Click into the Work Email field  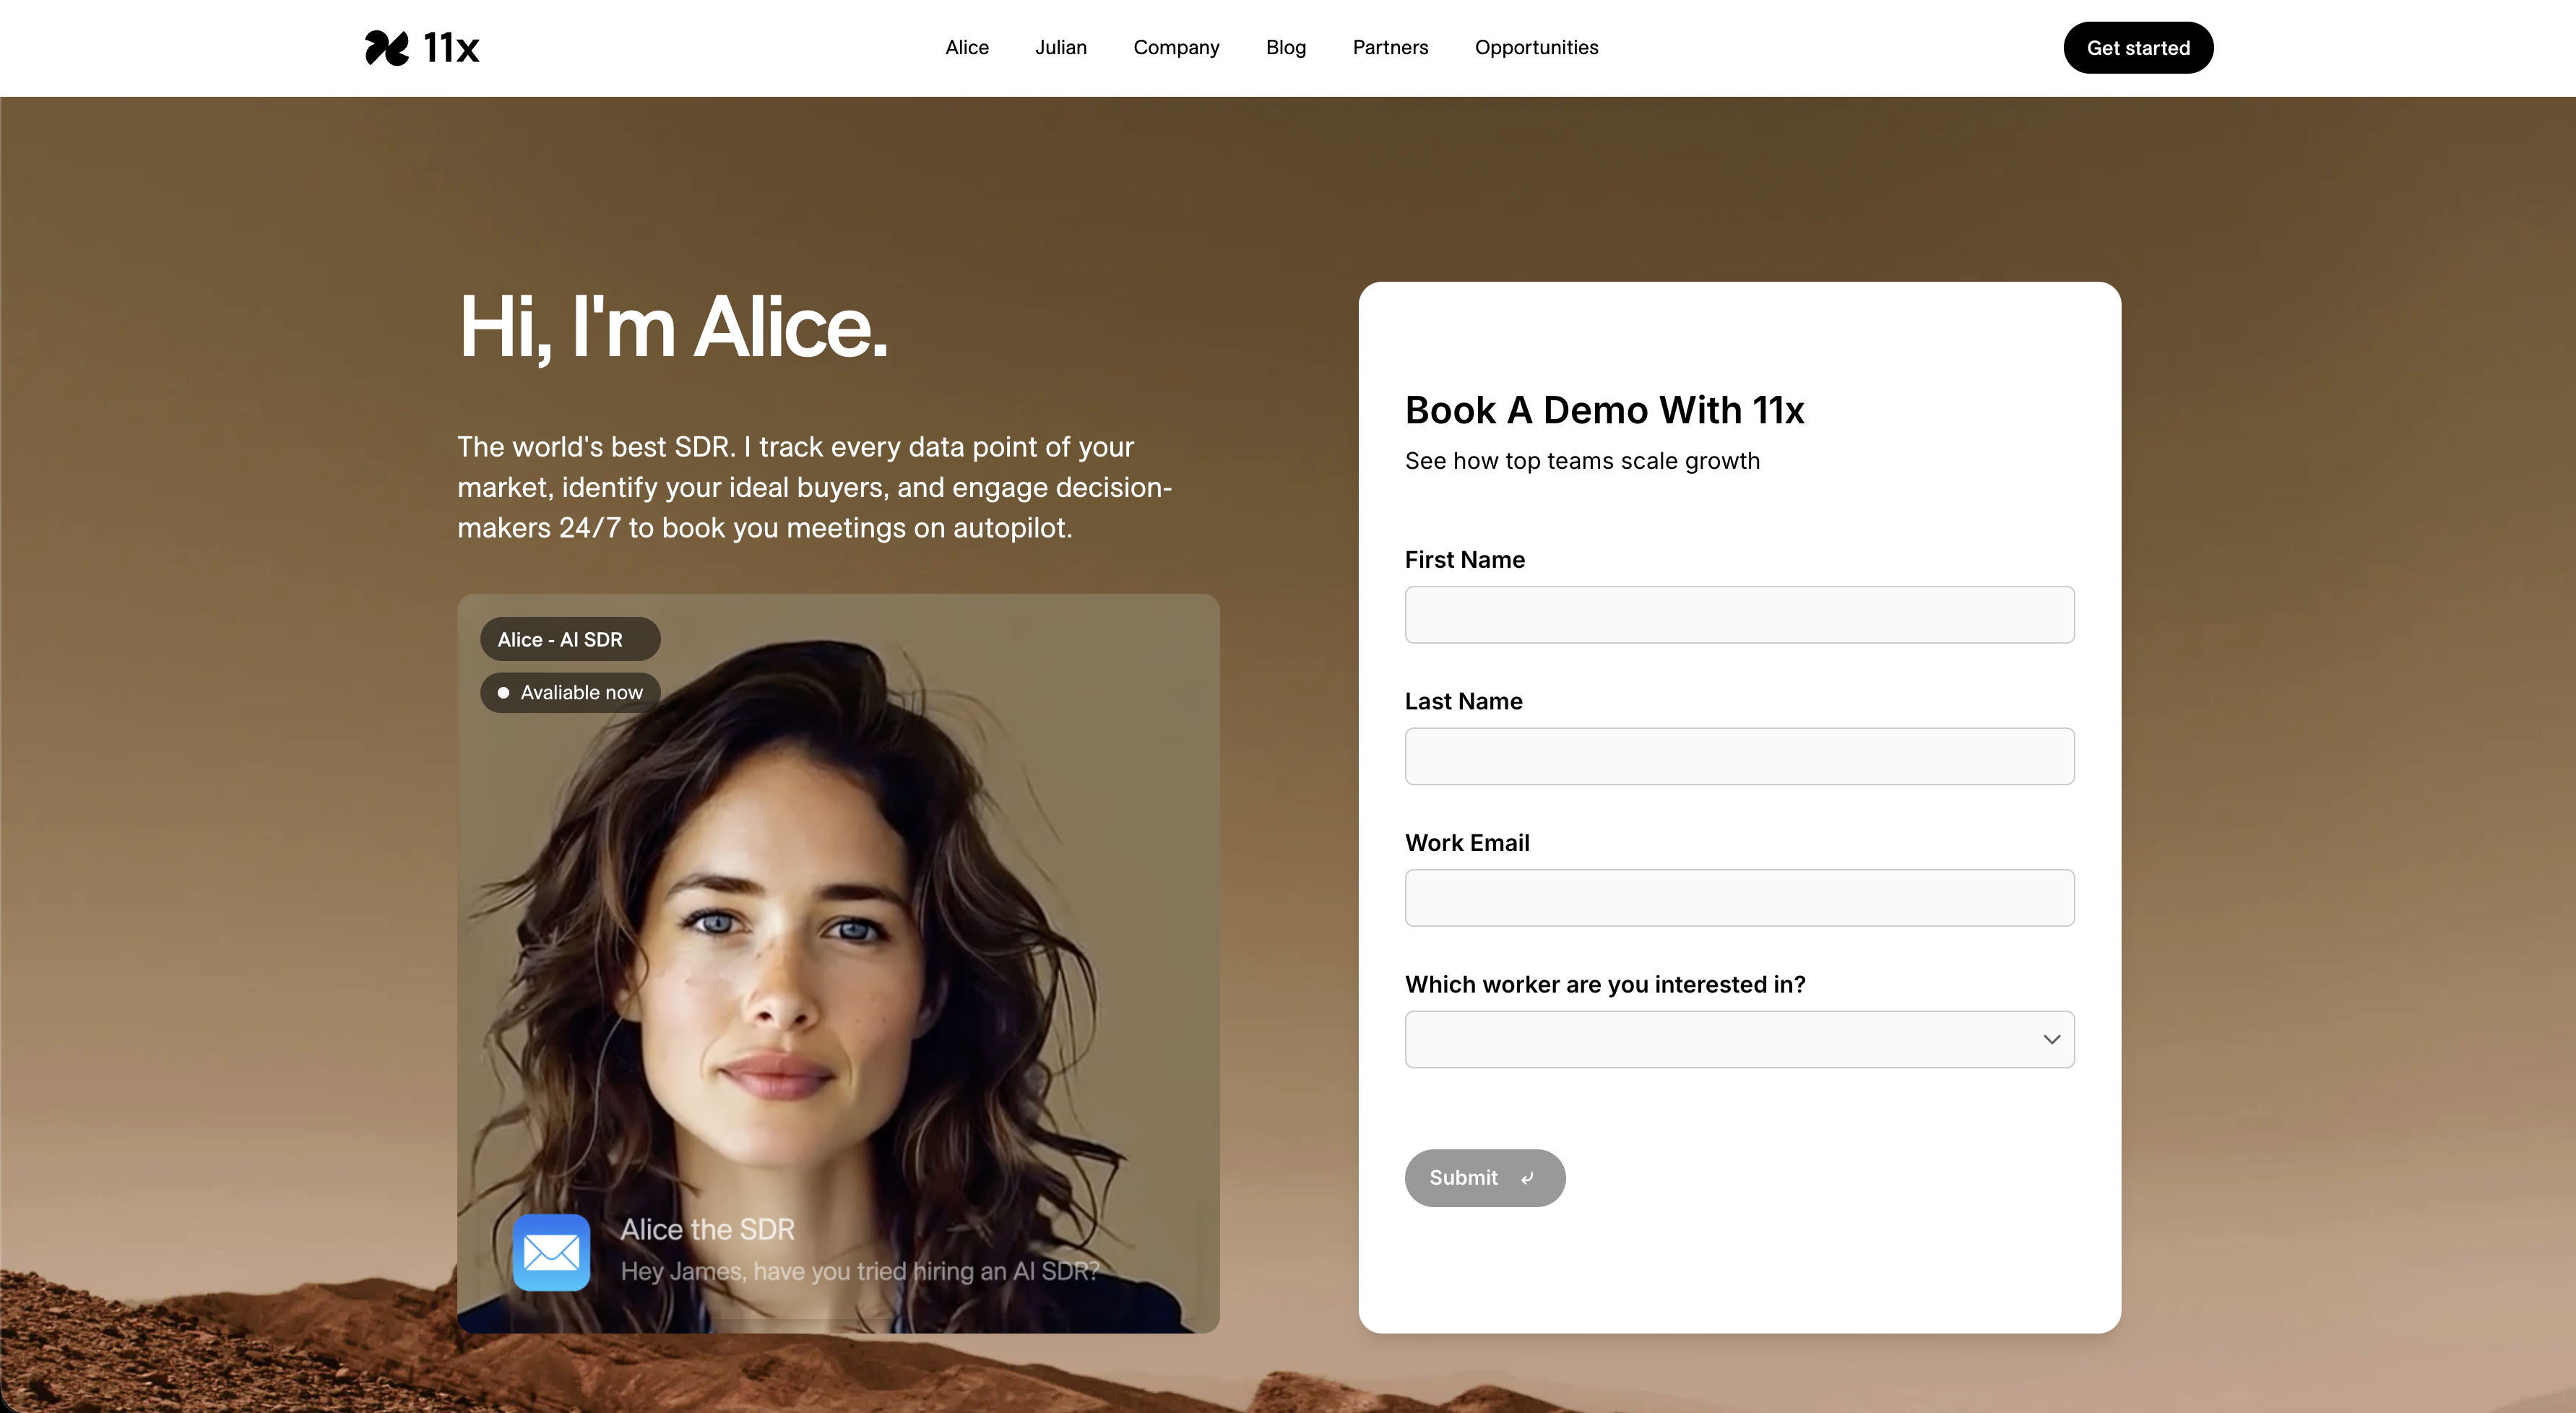click(x=1739, y=898)
